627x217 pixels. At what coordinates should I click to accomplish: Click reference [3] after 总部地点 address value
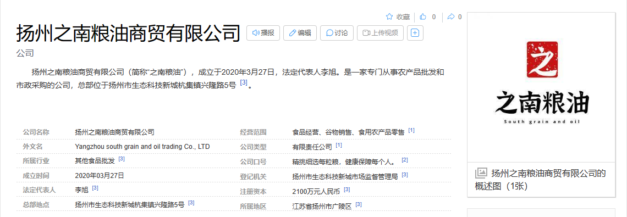191,203
